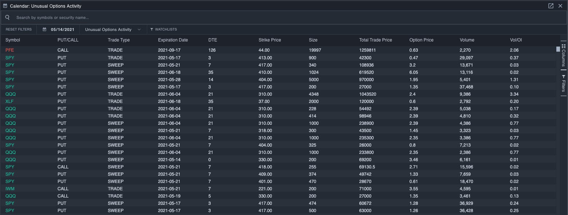Click the calendar icon in title bar
The width and height of the screenshot is (568, 215).
pyautogui.click(x=5, y=6)
